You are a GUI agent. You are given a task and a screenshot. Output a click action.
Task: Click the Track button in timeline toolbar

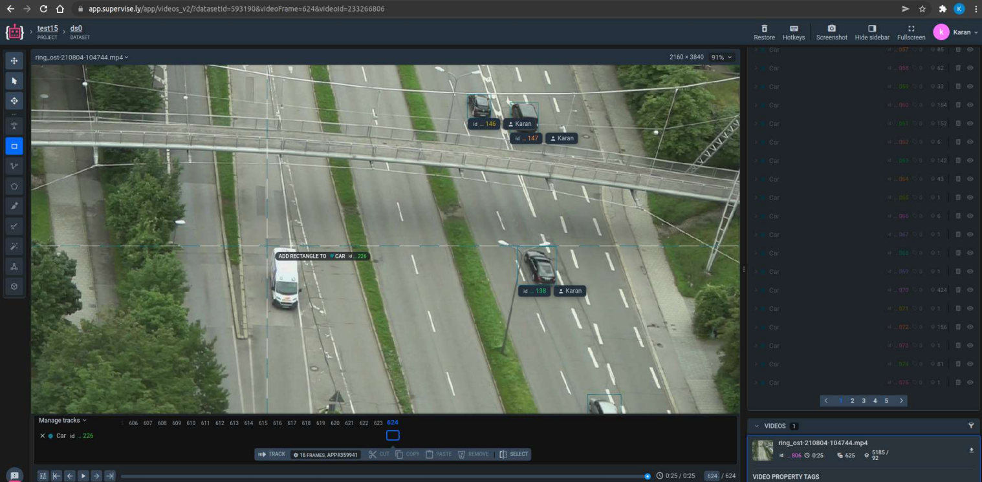(272, 454)
